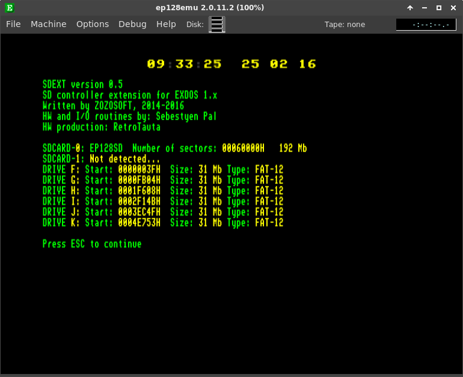Viewport: 463px width, 377px height.
Task: Click the 'DRIVE J:' label
Action: [x=61, y=212]
